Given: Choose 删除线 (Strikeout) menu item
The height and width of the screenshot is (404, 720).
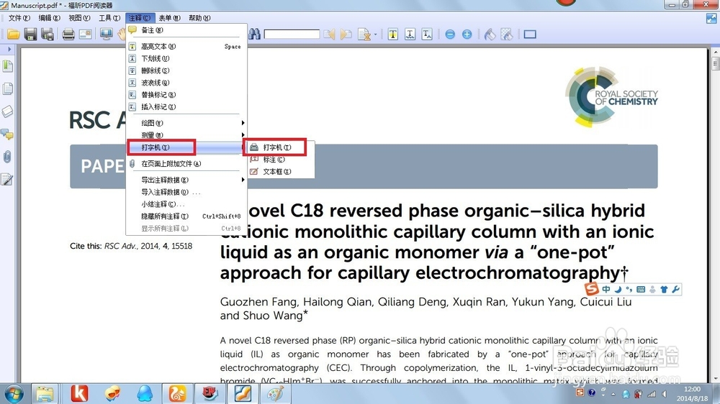Looking at the screenshot, I should [x=186, y=70].
